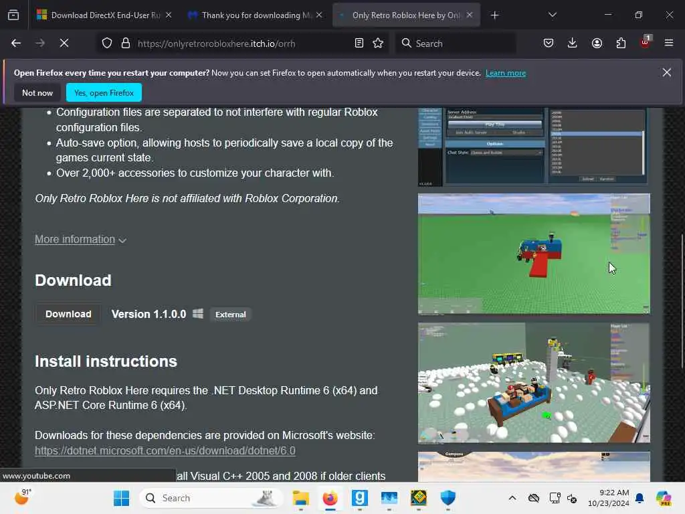Choose Not now in notification
The width and height of the screenshot is (685, 514).
(37, 92)
